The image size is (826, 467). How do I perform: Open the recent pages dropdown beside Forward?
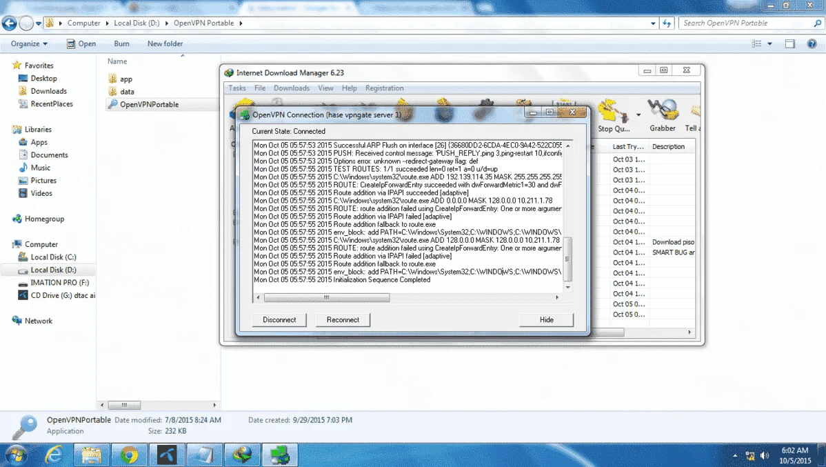(39, 23)
